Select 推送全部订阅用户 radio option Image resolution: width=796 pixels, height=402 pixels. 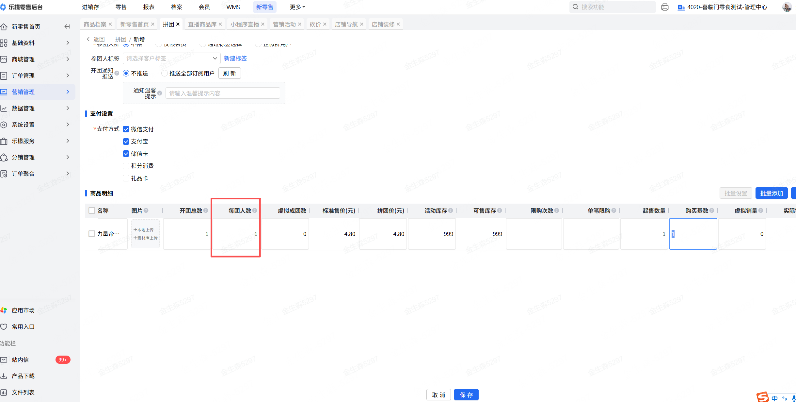165,73
